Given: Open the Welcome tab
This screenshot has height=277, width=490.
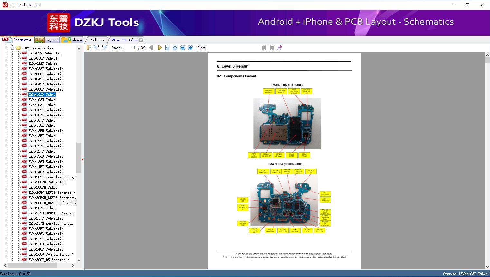Looking at the screenshot, I should point(97,40).
